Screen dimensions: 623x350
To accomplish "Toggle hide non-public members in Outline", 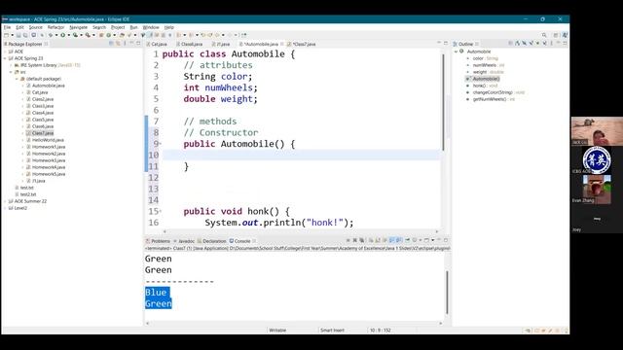I will pos(537,43).
